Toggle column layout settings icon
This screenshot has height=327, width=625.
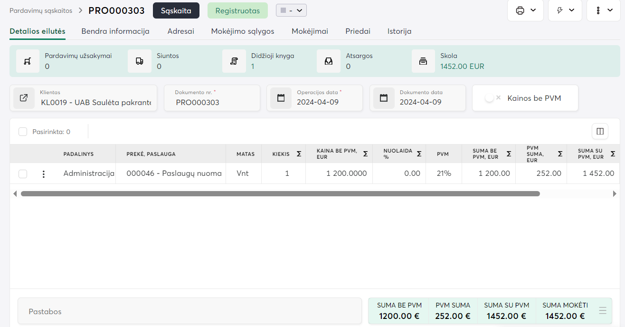[600, 132]
